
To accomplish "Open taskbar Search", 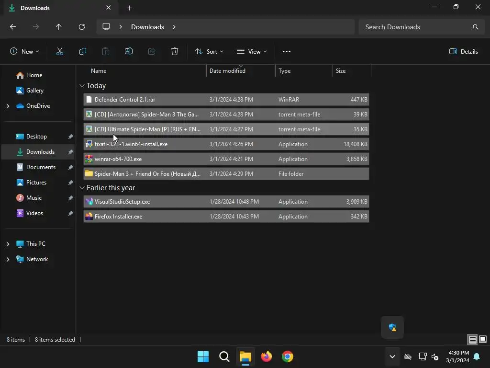I will point(224,356).
